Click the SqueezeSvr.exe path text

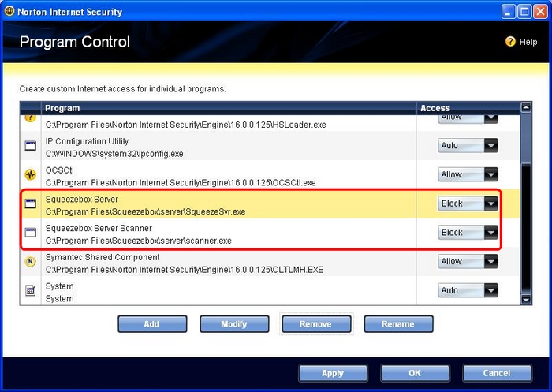coord(145,212)
